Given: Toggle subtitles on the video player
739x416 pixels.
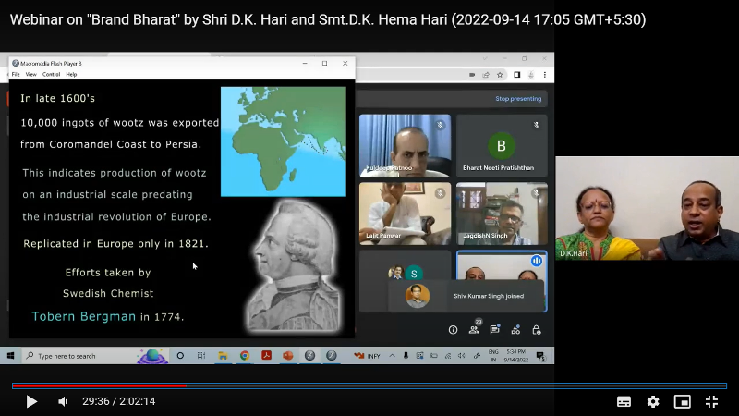Looking at the screenshot, I should point(624,401).
